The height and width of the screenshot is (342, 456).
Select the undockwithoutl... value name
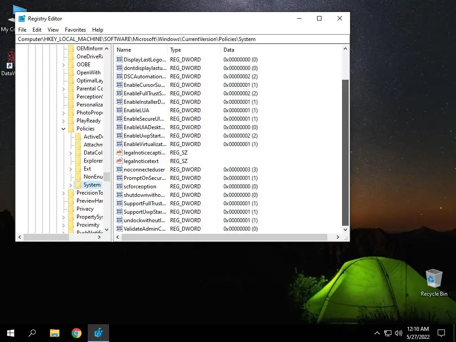tap(144, 220)
